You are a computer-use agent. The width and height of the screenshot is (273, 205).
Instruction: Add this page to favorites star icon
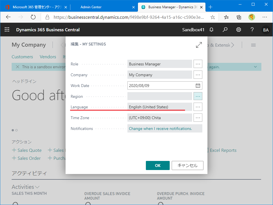click(213, 17)
